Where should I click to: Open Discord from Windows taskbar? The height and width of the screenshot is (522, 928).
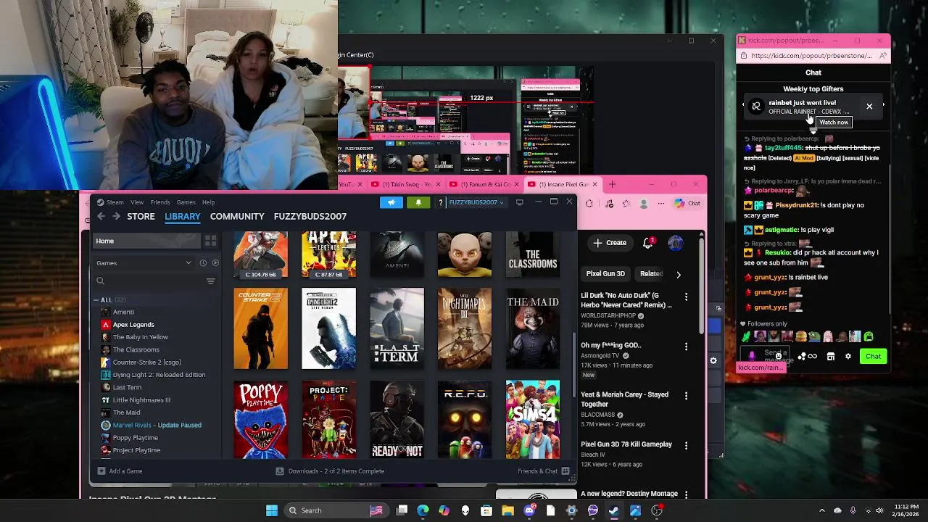(x=529, y=510)
